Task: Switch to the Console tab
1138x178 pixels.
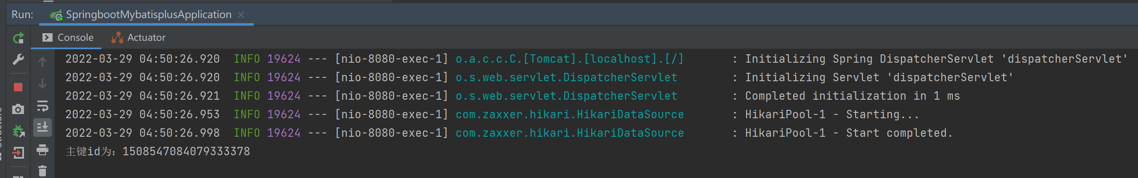Action: (68, 37)
